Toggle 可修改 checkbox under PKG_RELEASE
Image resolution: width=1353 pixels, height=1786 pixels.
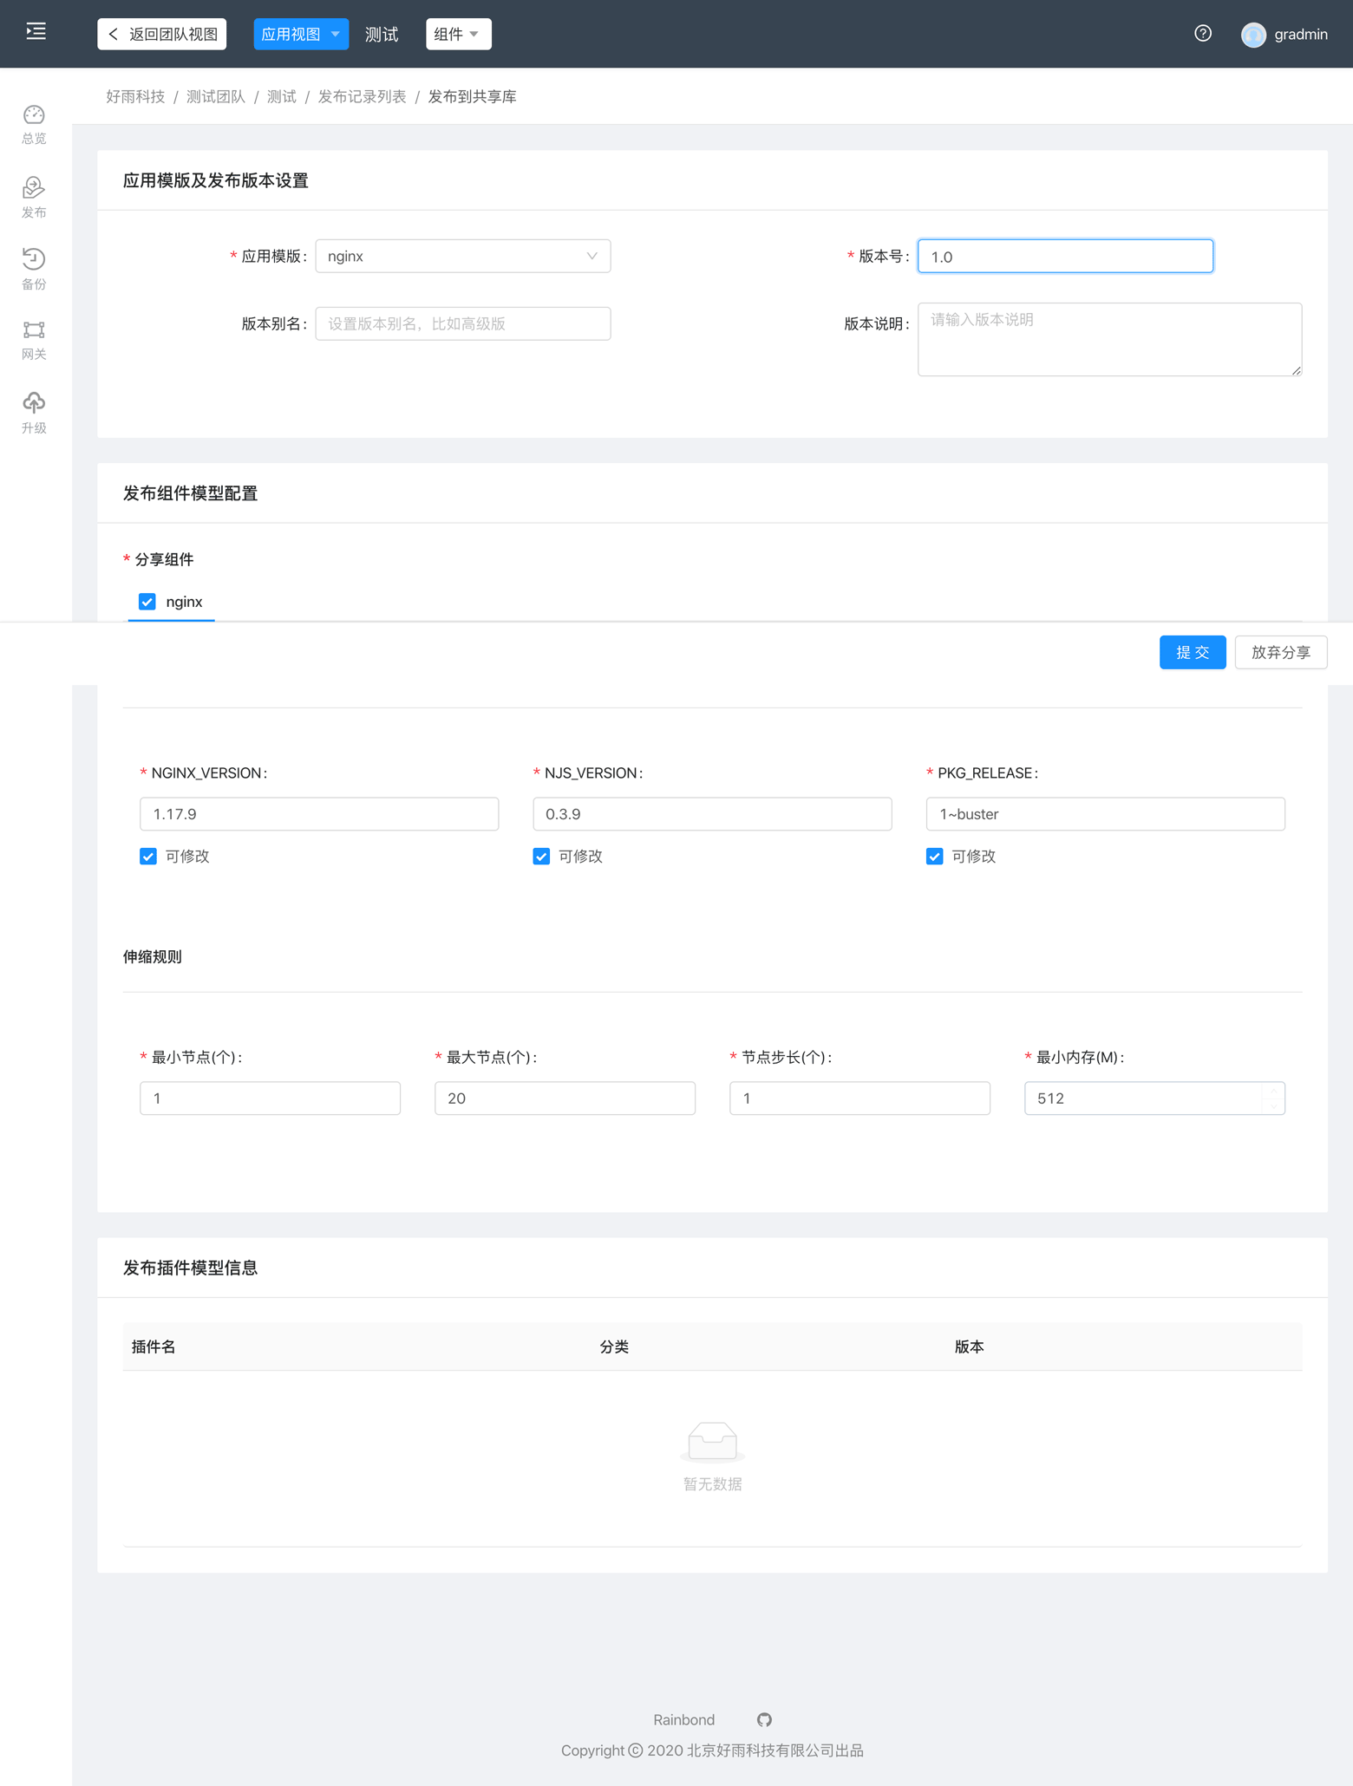point(934,857)
